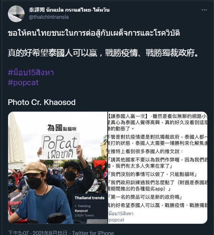Open the #popcat hashtag link
Screen dimensions: 214x235
[x=23, y=83]
